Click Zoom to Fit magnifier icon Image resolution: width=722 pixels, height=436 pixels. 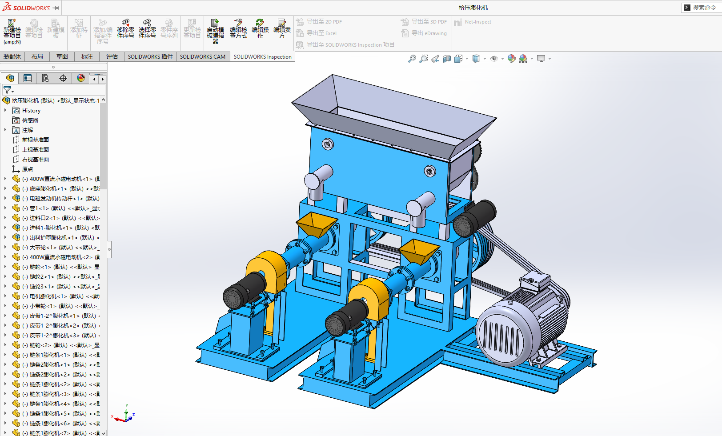412,59
